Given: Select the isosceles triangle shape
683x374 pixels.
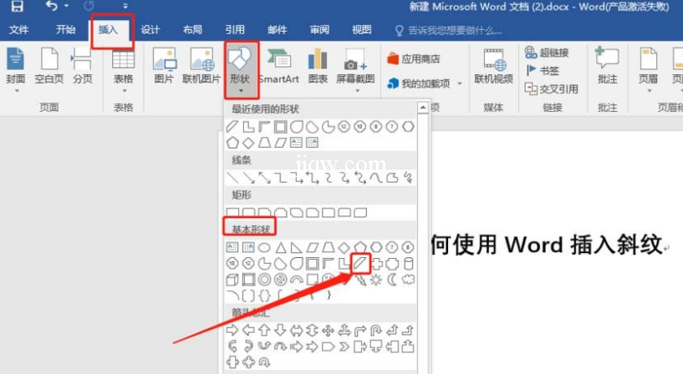Looking at the screenshot, I should 281,248.
